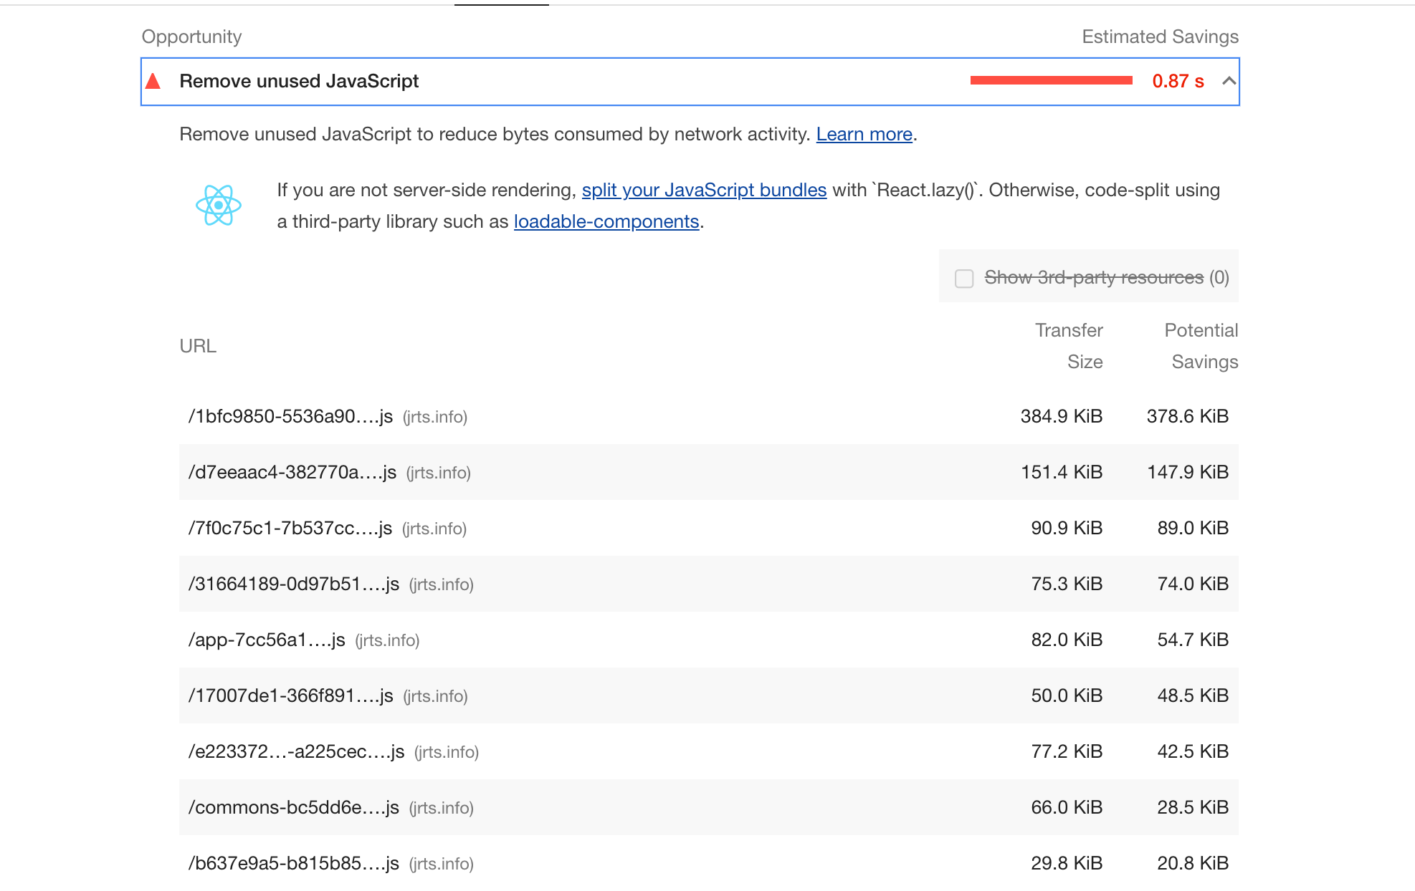
Task: Click the Transfer Size column header
Action: (x=1069, y=346)
